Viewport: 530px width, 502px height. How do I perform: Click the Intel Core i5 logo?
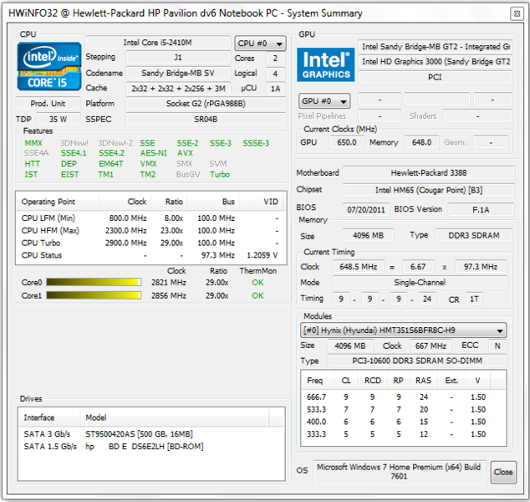point(49,66)
